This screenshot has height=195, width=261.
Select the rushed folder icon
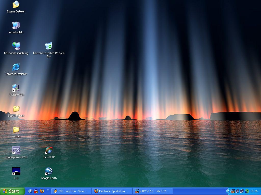(x=16, y=129)
